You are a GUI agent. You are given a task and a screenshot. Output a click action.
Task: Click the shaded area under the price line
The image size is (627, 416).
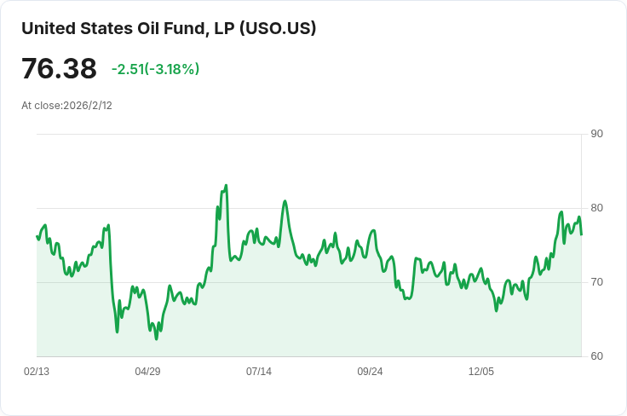tap(341, 324)
